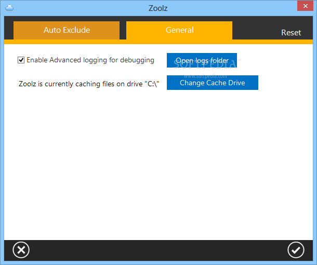Click the Zoolz cloud icon in title bar

(9, 8)
